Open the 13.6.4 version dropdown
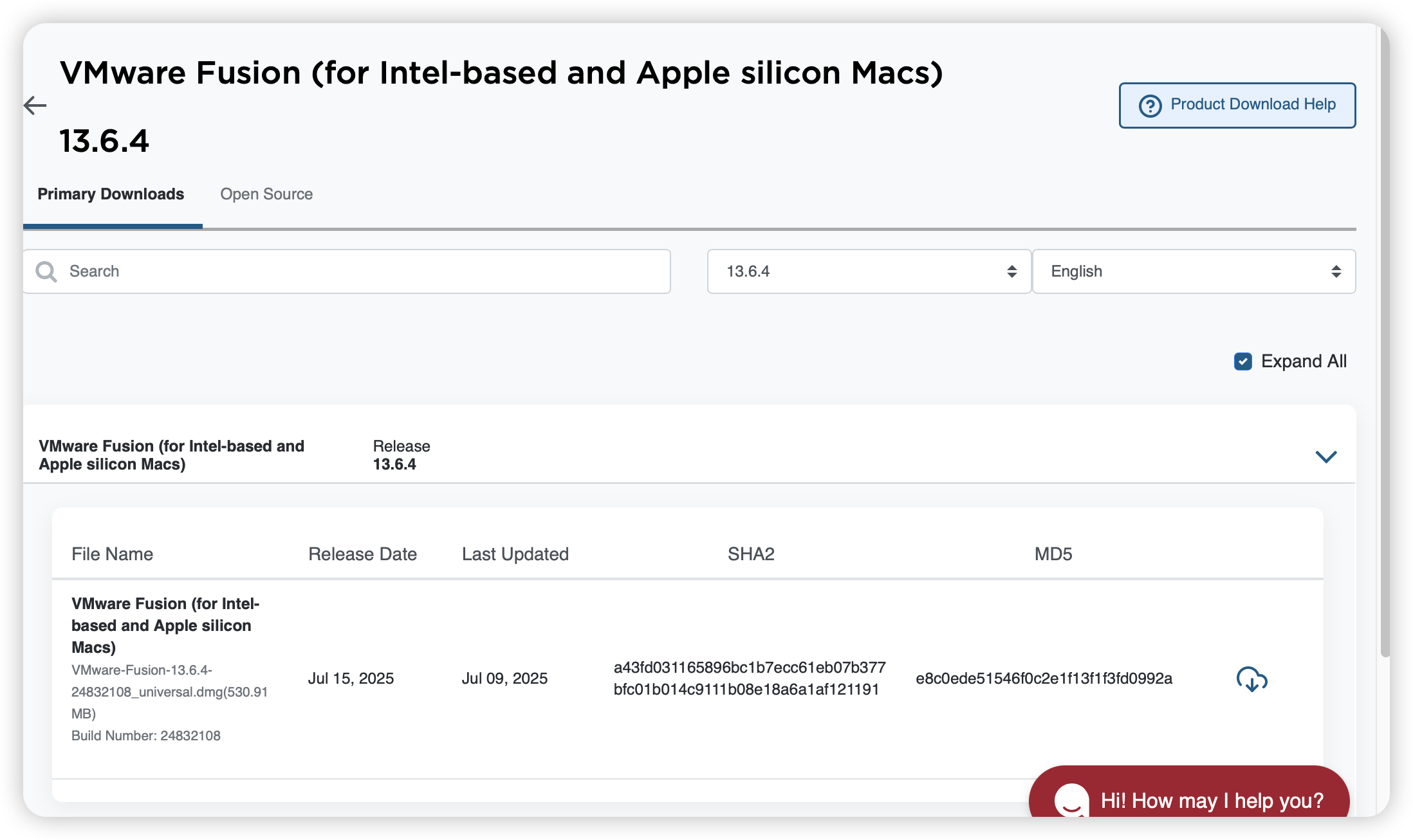 click(x=868, y=271)
